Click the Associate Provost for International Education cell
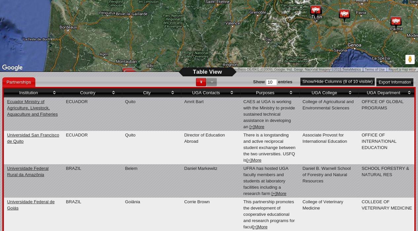The image size is (418, 231). (329, 147)
